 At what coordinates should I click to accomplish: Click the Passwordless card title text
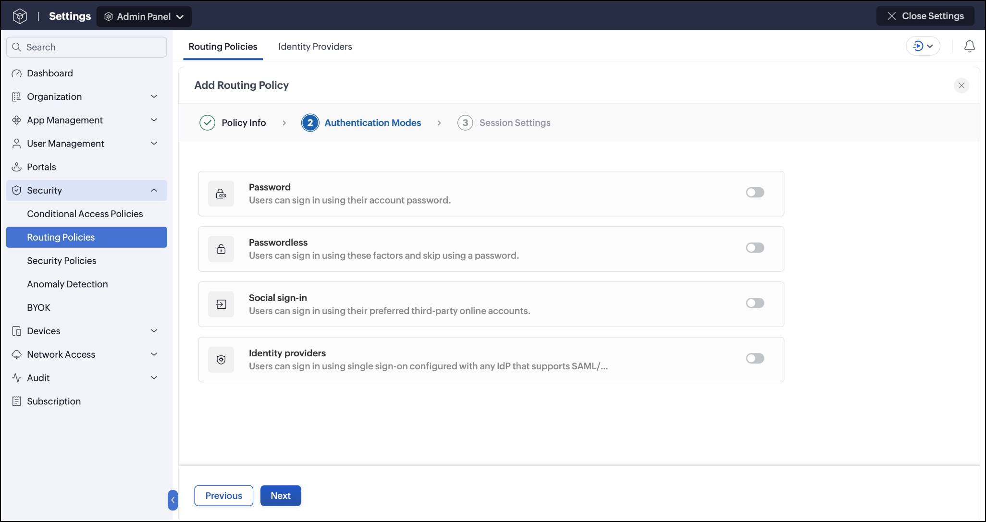(278, 243)
